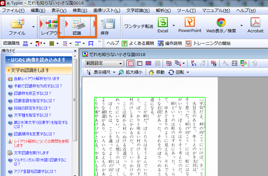Send the result to PowerPoint
The image size is (268, 176).
coord(190,25)
